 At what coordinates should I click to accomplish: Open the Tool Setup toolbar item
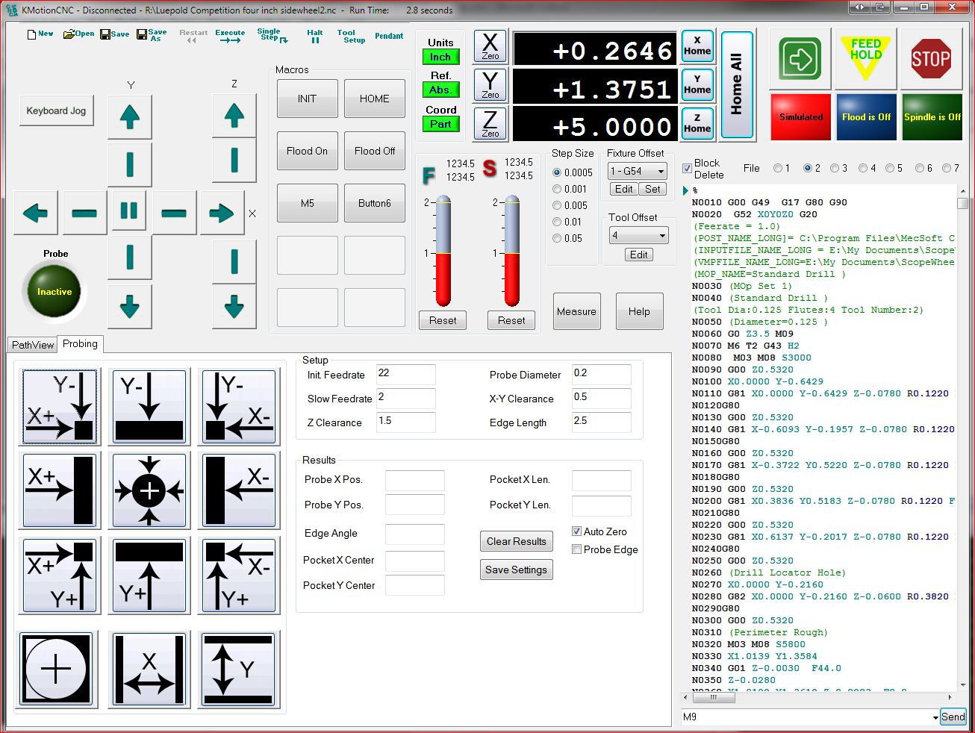click(350, 36)
